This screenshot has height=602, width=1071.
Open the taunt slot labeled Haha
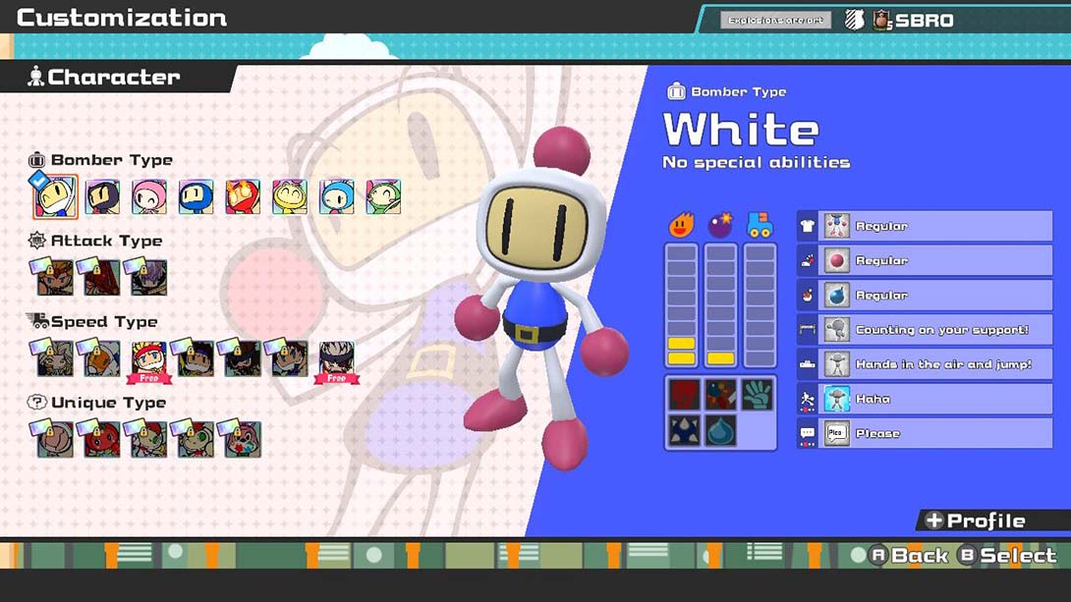tap(924, 399)
